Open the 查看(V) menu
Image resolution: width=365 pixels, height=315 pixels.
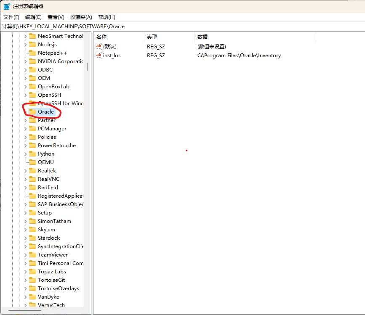coord(56,17)
